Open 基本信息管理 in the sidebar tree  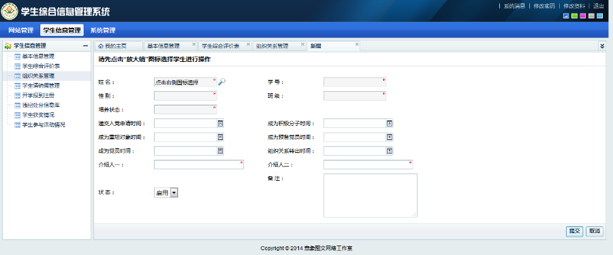coord(38,56)
